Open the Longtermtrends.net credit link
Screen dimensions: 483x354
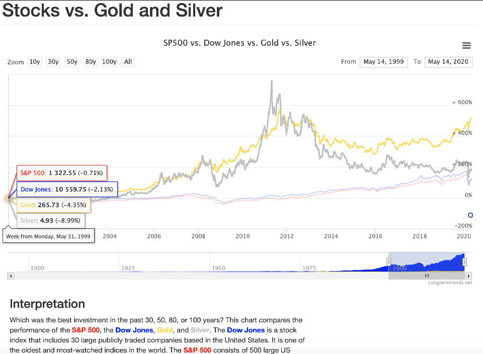(450, 283)
